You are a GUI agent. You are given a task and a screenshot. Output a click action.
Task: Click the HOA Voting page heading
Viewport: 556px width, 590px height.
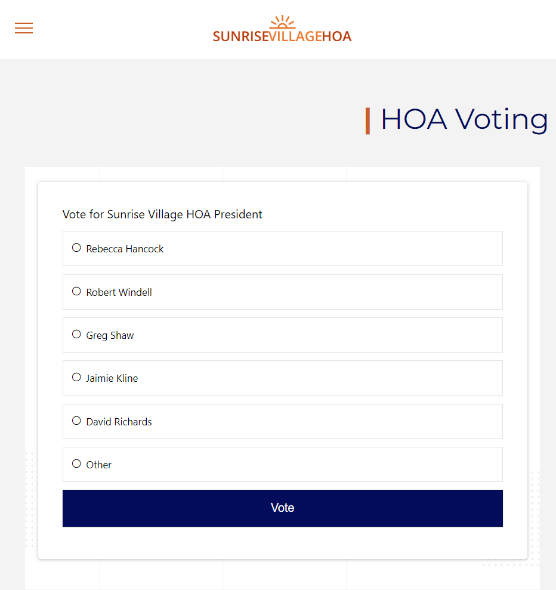pos(465,119)
